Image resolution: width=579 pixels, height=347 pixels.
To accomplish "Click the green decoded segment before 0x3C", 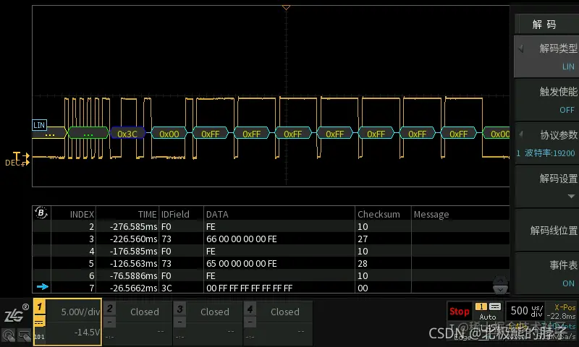I will [88, 134].
